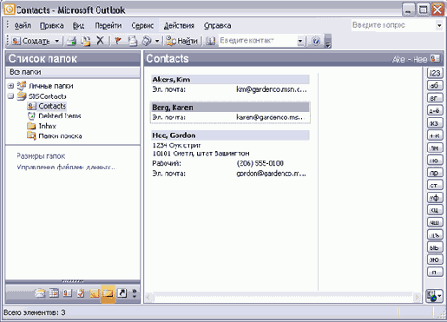
Task: Switch to Folder List view icon
Action: pos(108,293)
